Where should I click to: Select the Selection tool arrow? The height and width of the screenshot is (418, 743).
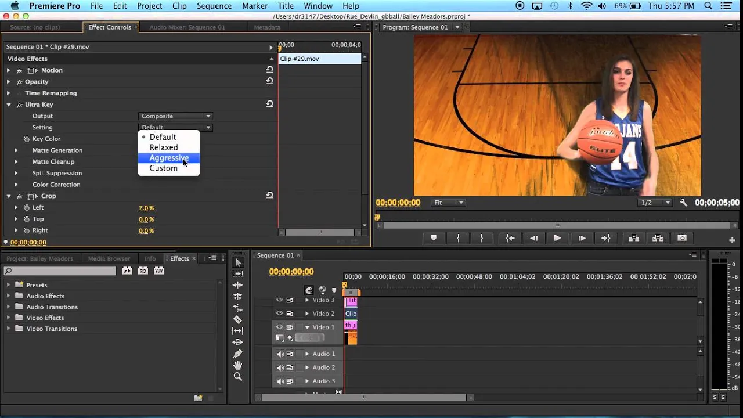238,262
